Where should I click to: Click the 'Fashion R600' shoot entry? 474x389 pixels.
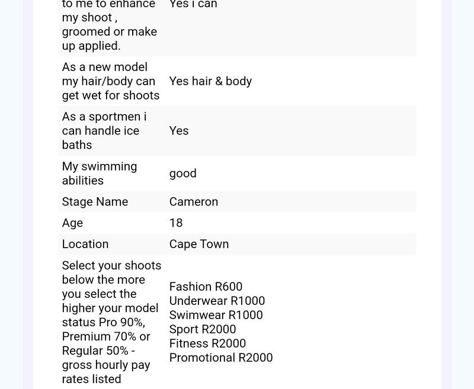click(206, 287)
